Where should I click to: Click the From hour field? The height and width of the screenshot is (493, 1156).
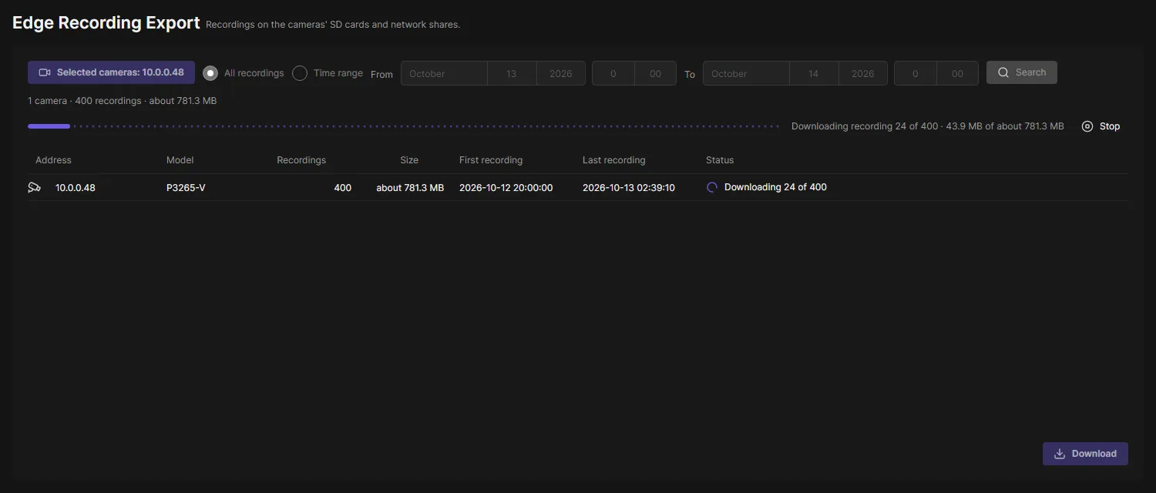(x=613, y=73)
